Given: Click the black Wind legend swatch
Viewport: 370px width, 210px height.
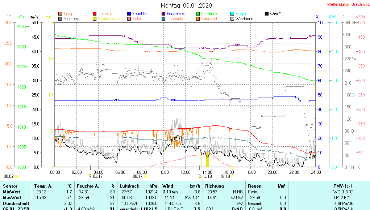Looking at the screenshot, I should [267, 14].
